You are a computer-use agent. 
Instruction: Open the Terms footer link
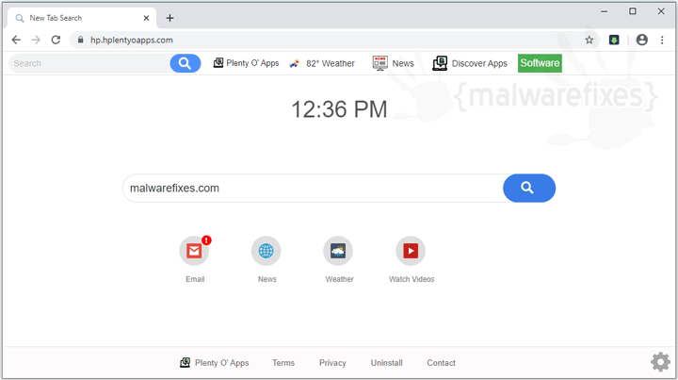(283, 363)
